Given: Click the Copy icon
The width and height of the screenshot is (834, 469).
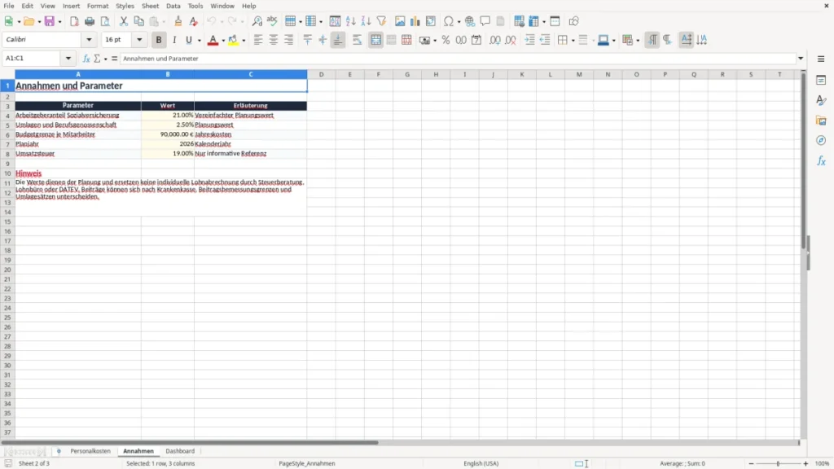Looking at the screenshot, I should pyautogui.click(x=138, y=21).
